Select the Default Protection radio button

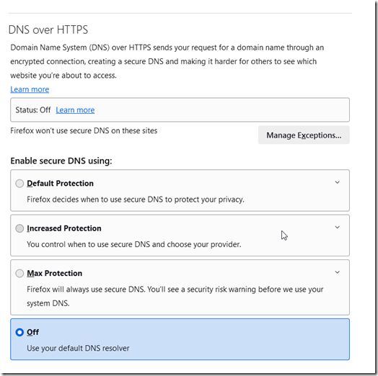tap(19, 184)
